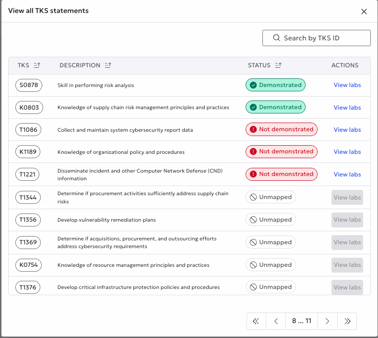Click Demonstrated status badge for K0803

pos(275,107)
